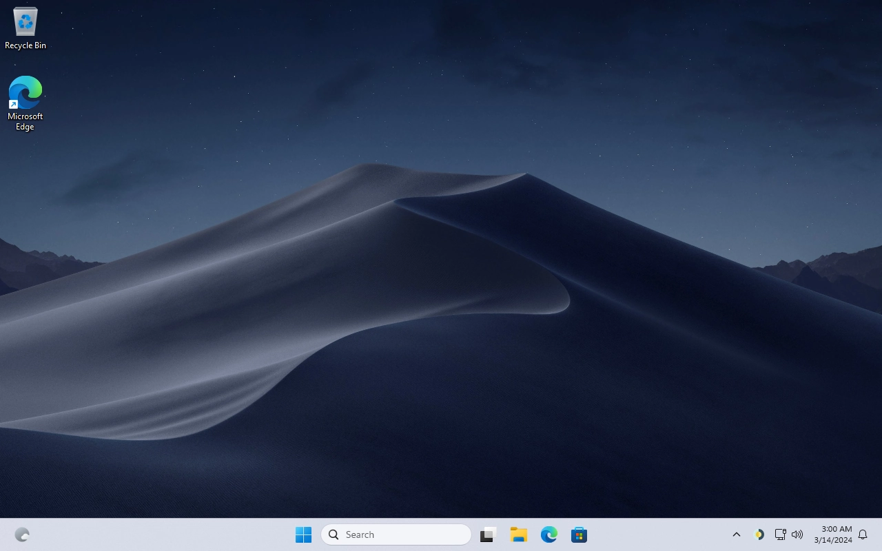Click the yellow and dark circle tray icon
Screen dimensions: 882x551
coord(759,534)
